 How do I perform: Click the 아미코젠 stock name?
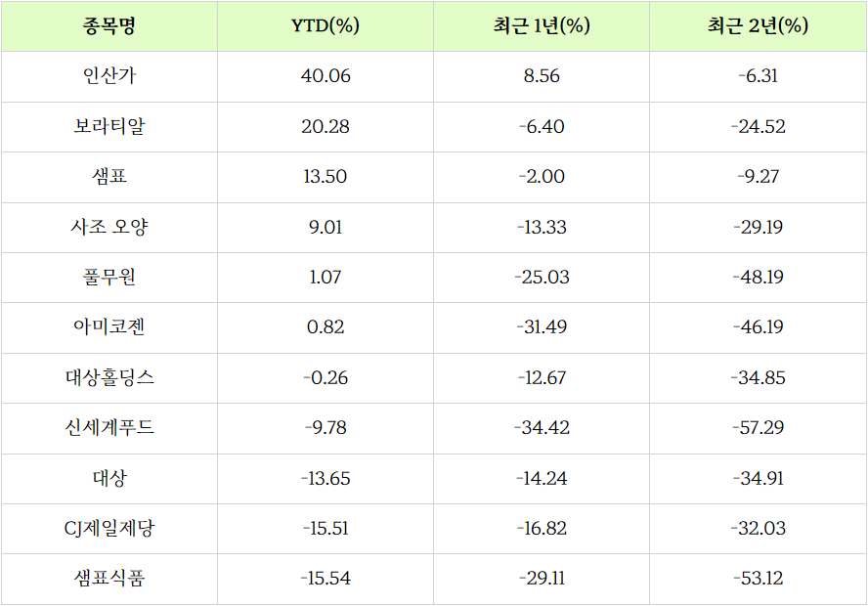109,327
